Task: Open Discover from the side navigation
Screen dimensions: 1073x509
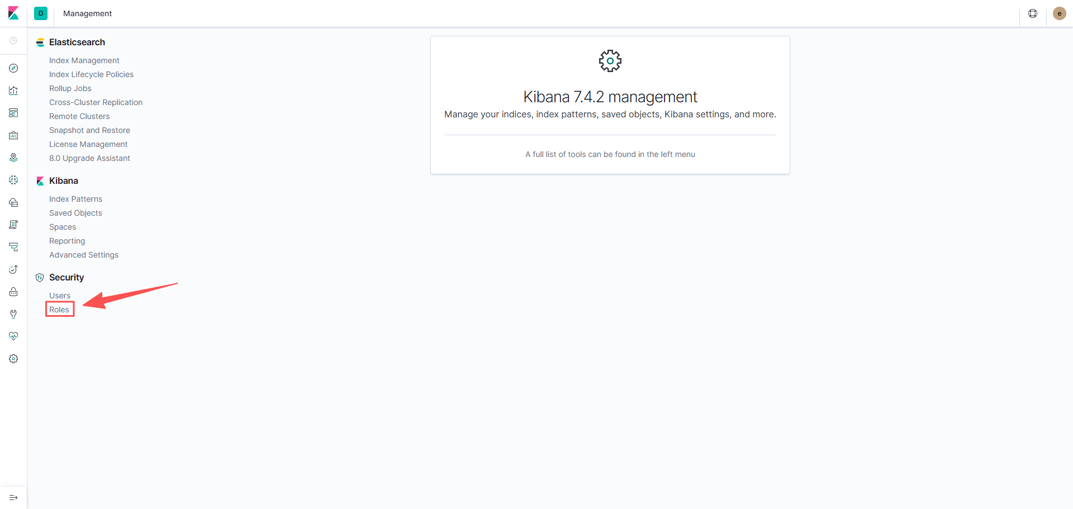Action: pos(13,68)
